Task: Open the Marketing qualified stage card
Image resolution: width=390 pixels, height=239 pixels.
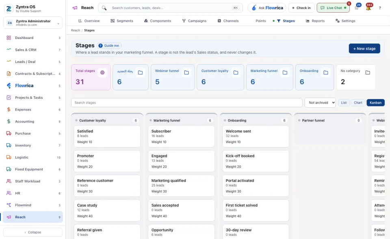Action: [181, 186]
